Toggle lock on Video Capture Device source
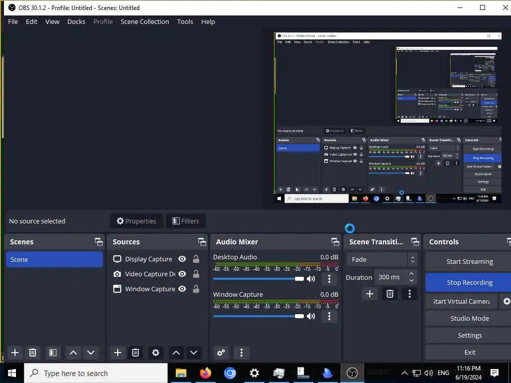This screenshot has height=383, width=511. [196, 274]
